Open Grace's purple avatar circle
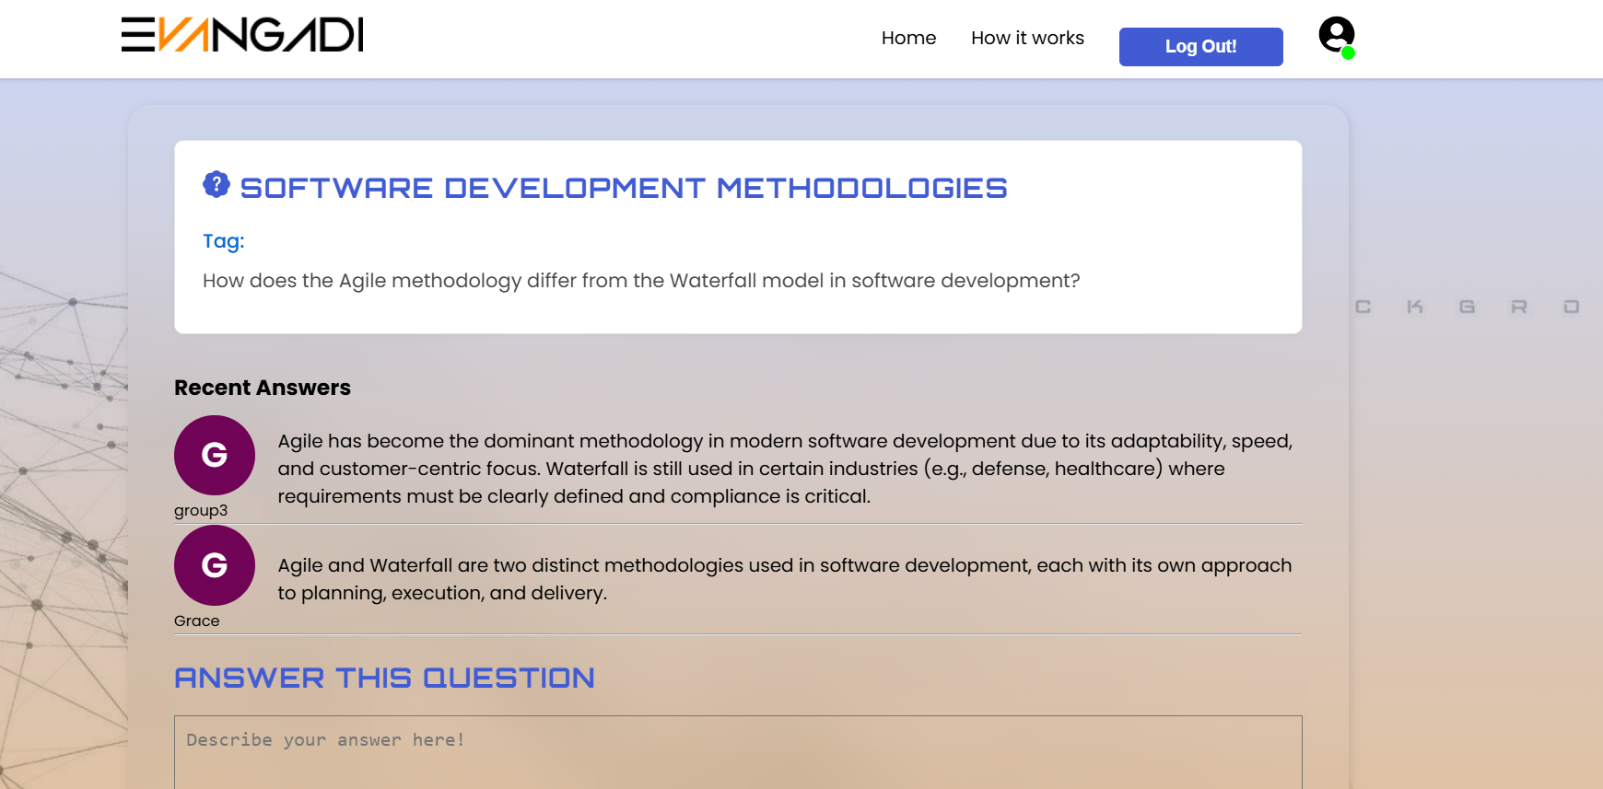 point(214,565)
